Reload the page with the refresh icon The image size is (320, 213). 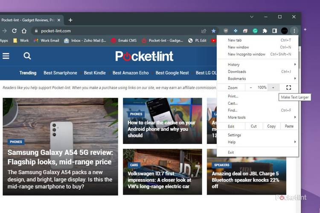point(14,31)
